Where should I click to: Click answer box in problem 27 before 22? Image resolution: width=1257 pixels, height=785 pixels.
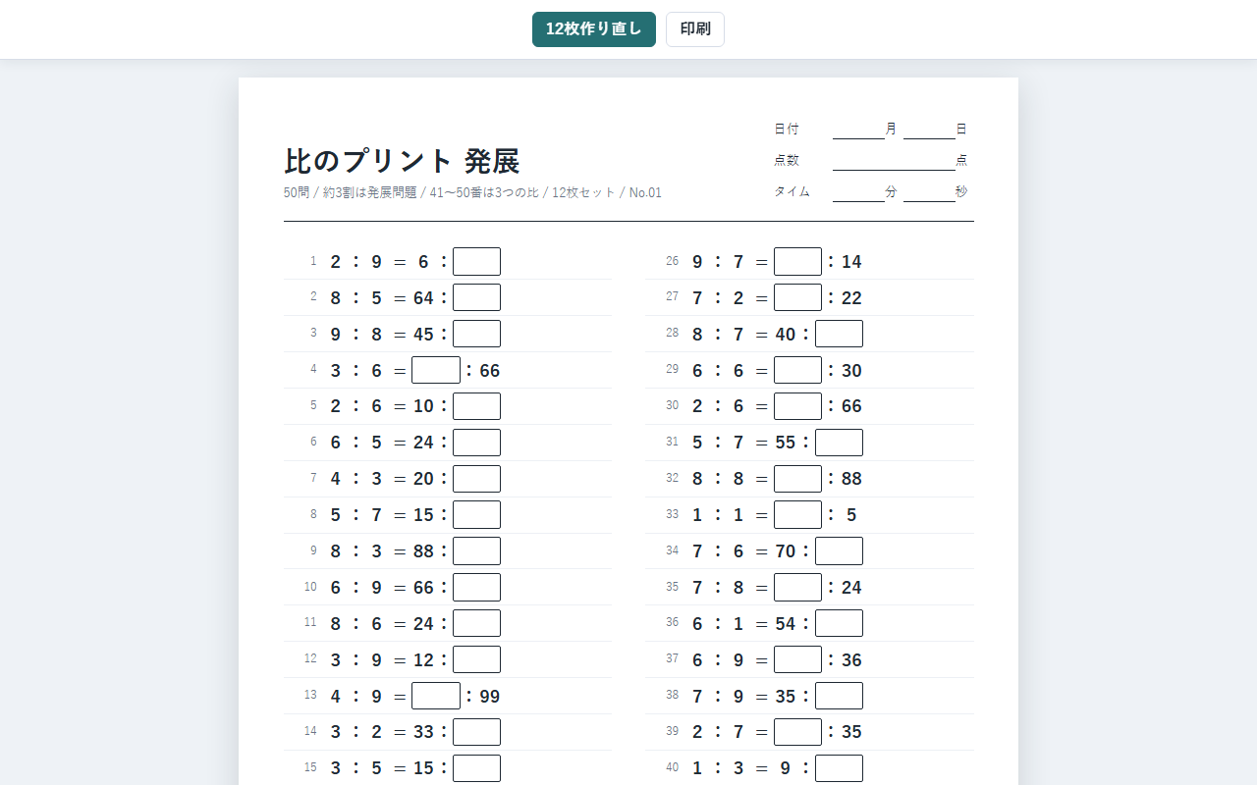797,297
